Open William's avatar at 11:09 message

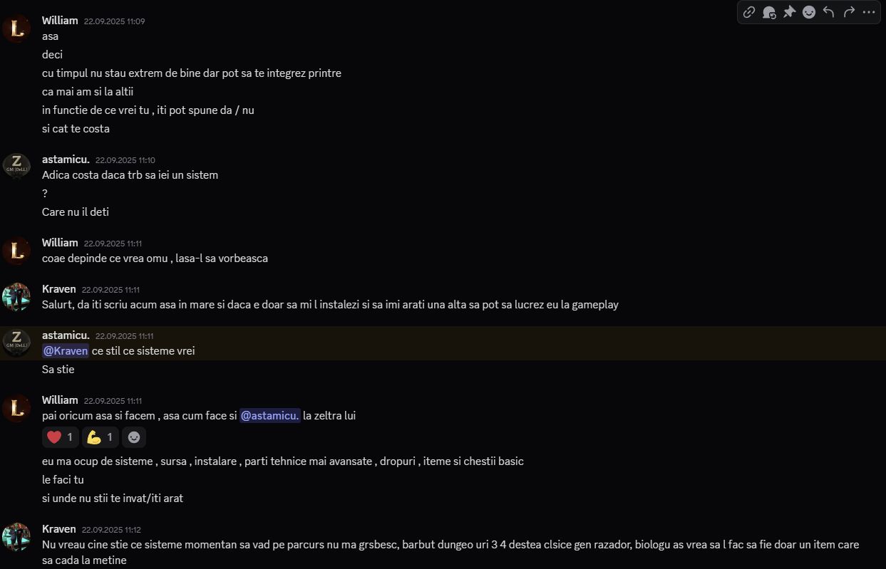coord(16,28)
